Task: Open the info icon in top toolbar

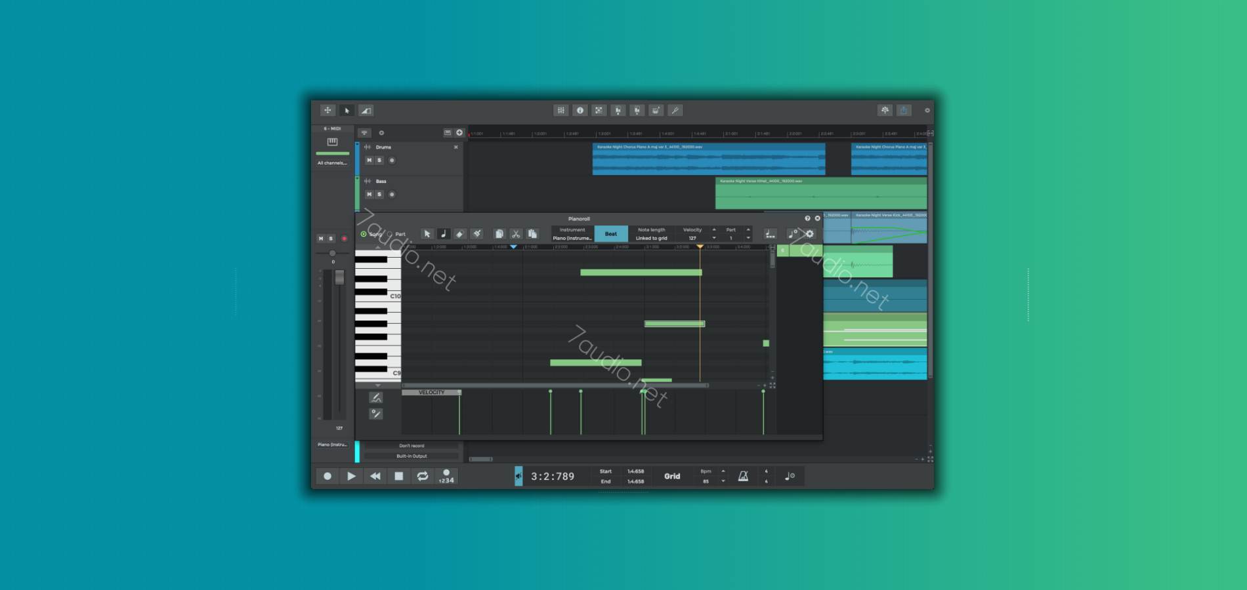Action: [x=580, y=110]
